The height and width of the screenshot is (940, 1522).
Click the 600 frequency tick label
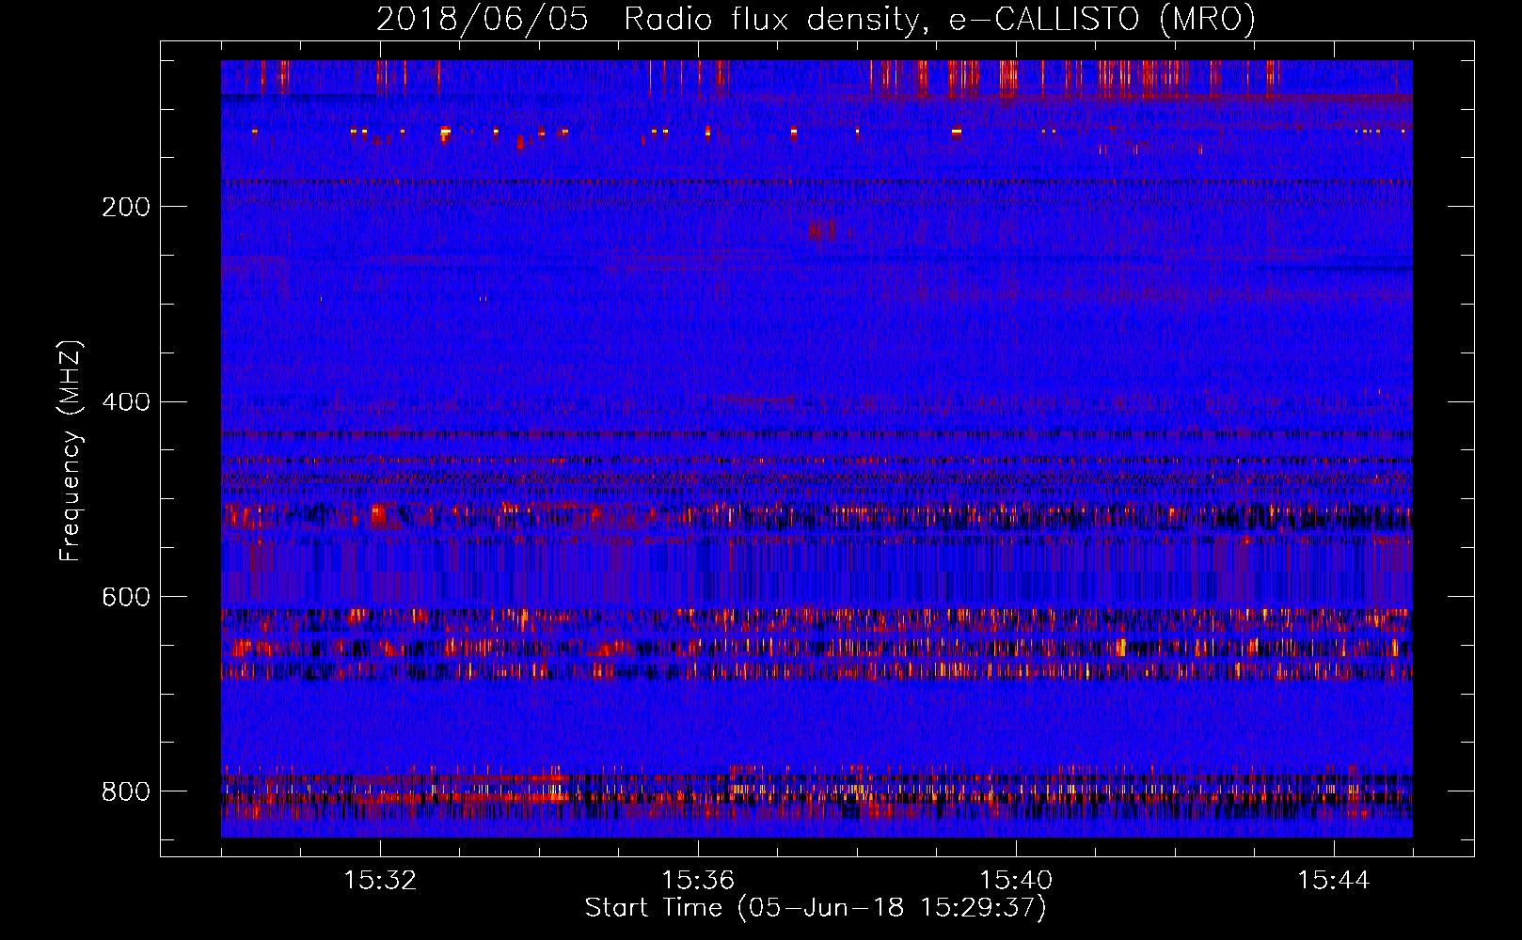pyautogui.click(x=126, y=597)
